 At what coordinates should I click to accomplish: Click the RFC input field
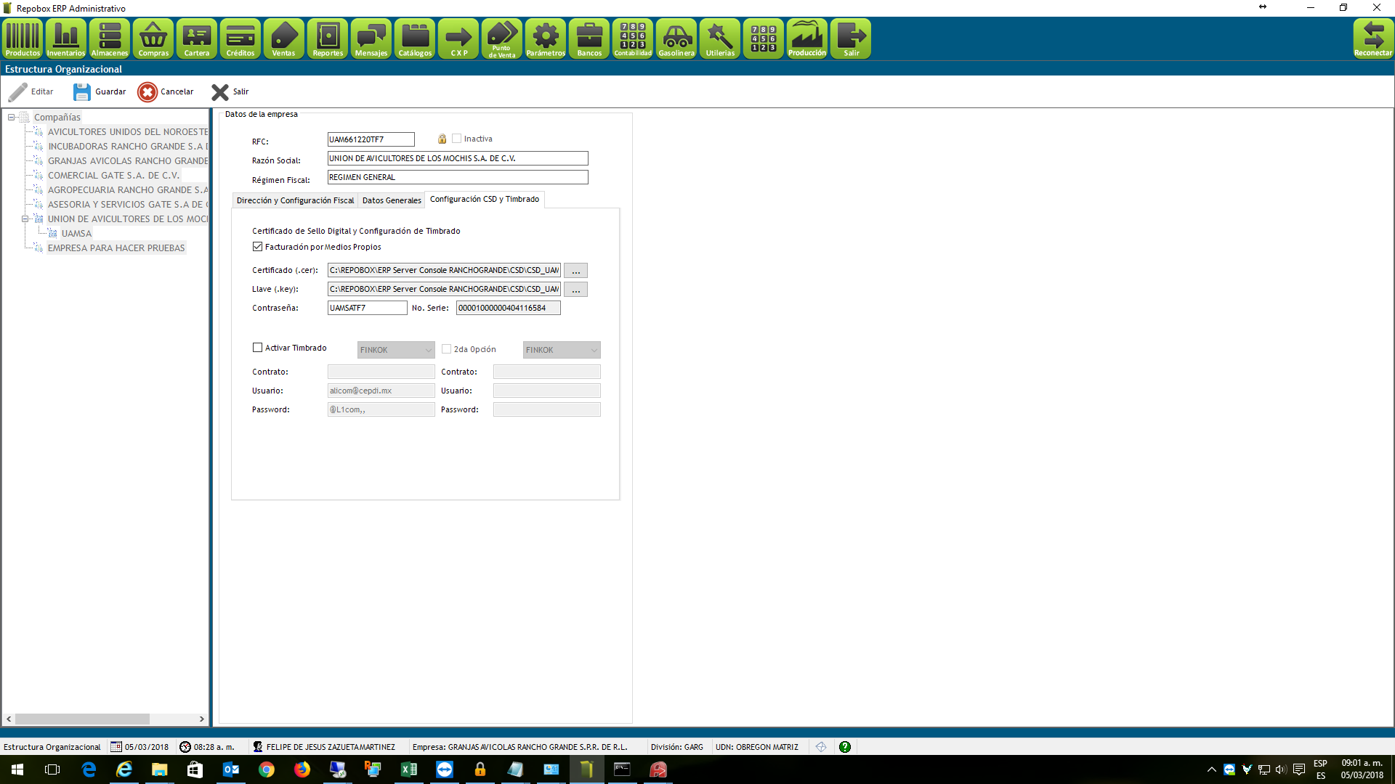[x=371, y=139]
